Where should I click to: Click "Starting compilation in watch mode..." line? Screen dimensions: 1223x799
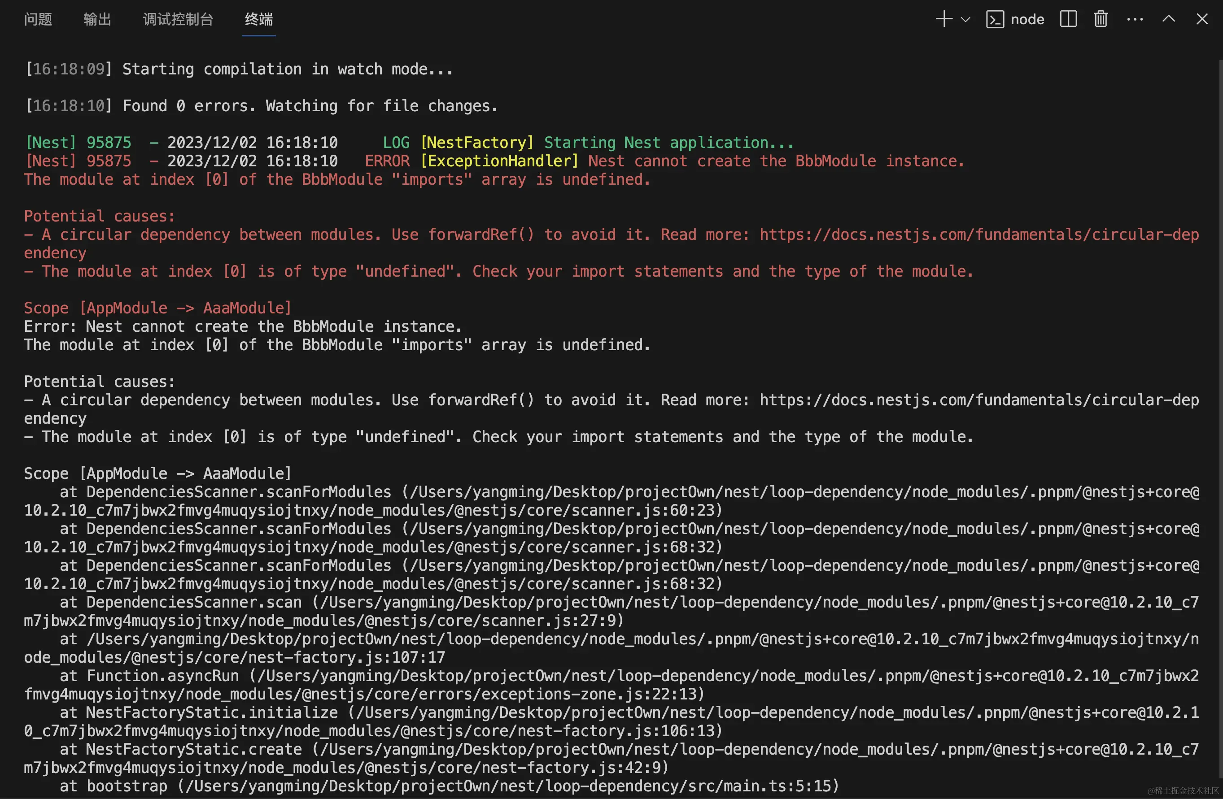288,69
